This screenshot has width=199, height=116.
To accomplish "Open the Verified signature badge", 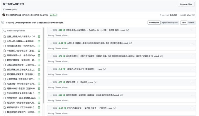I will (53, 15).
